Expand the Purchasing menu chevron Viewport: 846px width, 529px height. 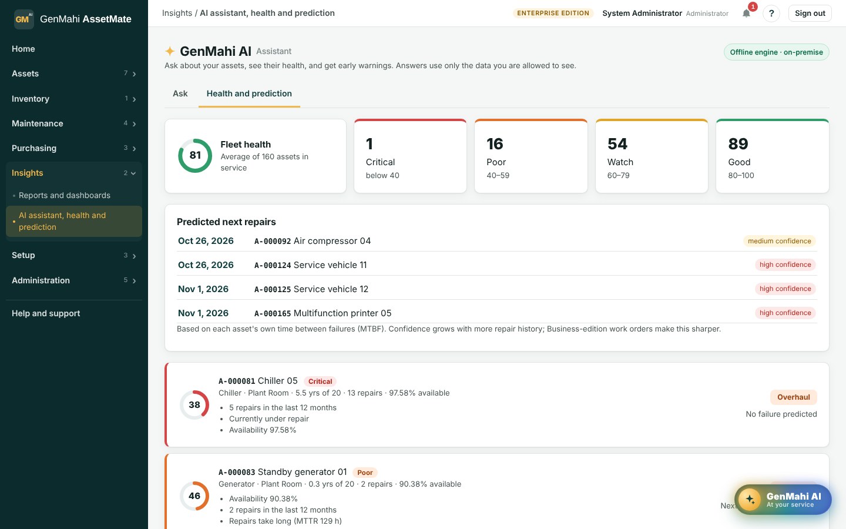click(x=135, y=149)
